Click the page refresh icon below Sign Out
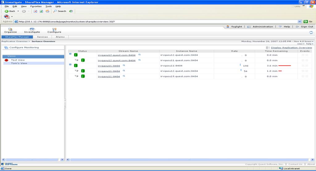This screenshot has height=171, width=316. coord(311,33)
